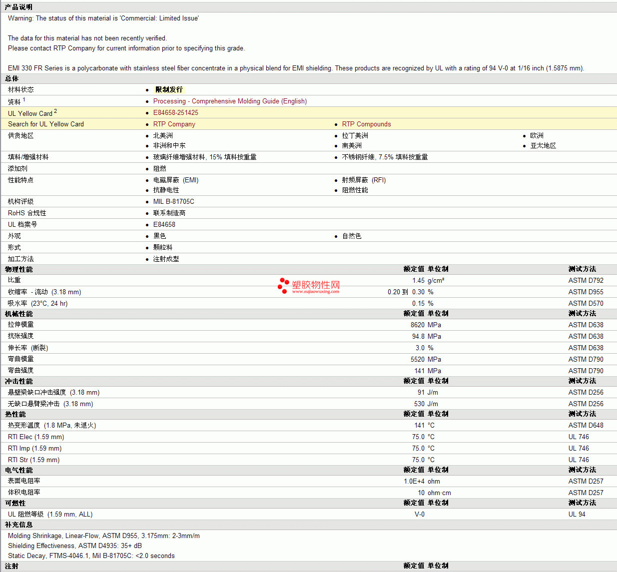Click the density value 1.45
The image size is (617, 572).
point(419,280)
